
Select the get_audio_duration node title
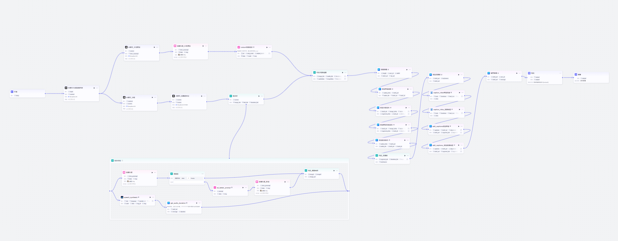[178, 203]
